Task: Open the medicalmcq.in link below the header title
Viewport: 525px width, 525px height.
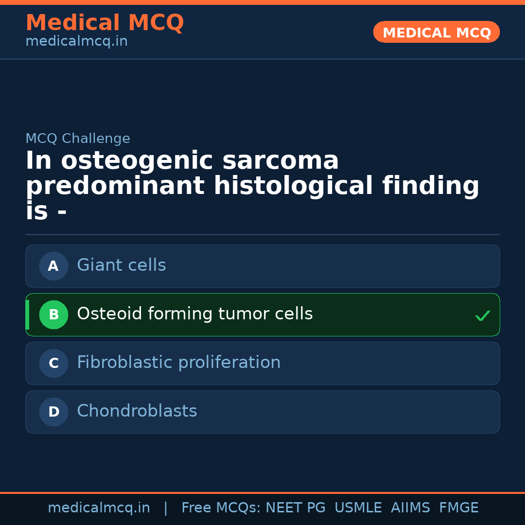Action: [76, 42]
